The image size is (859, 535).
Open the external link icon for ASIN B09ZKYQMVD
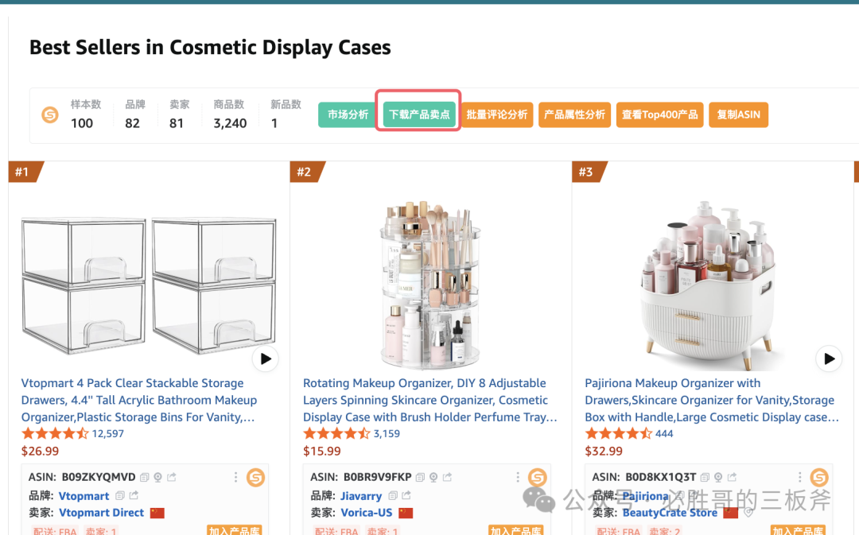[x=172, y=478]
